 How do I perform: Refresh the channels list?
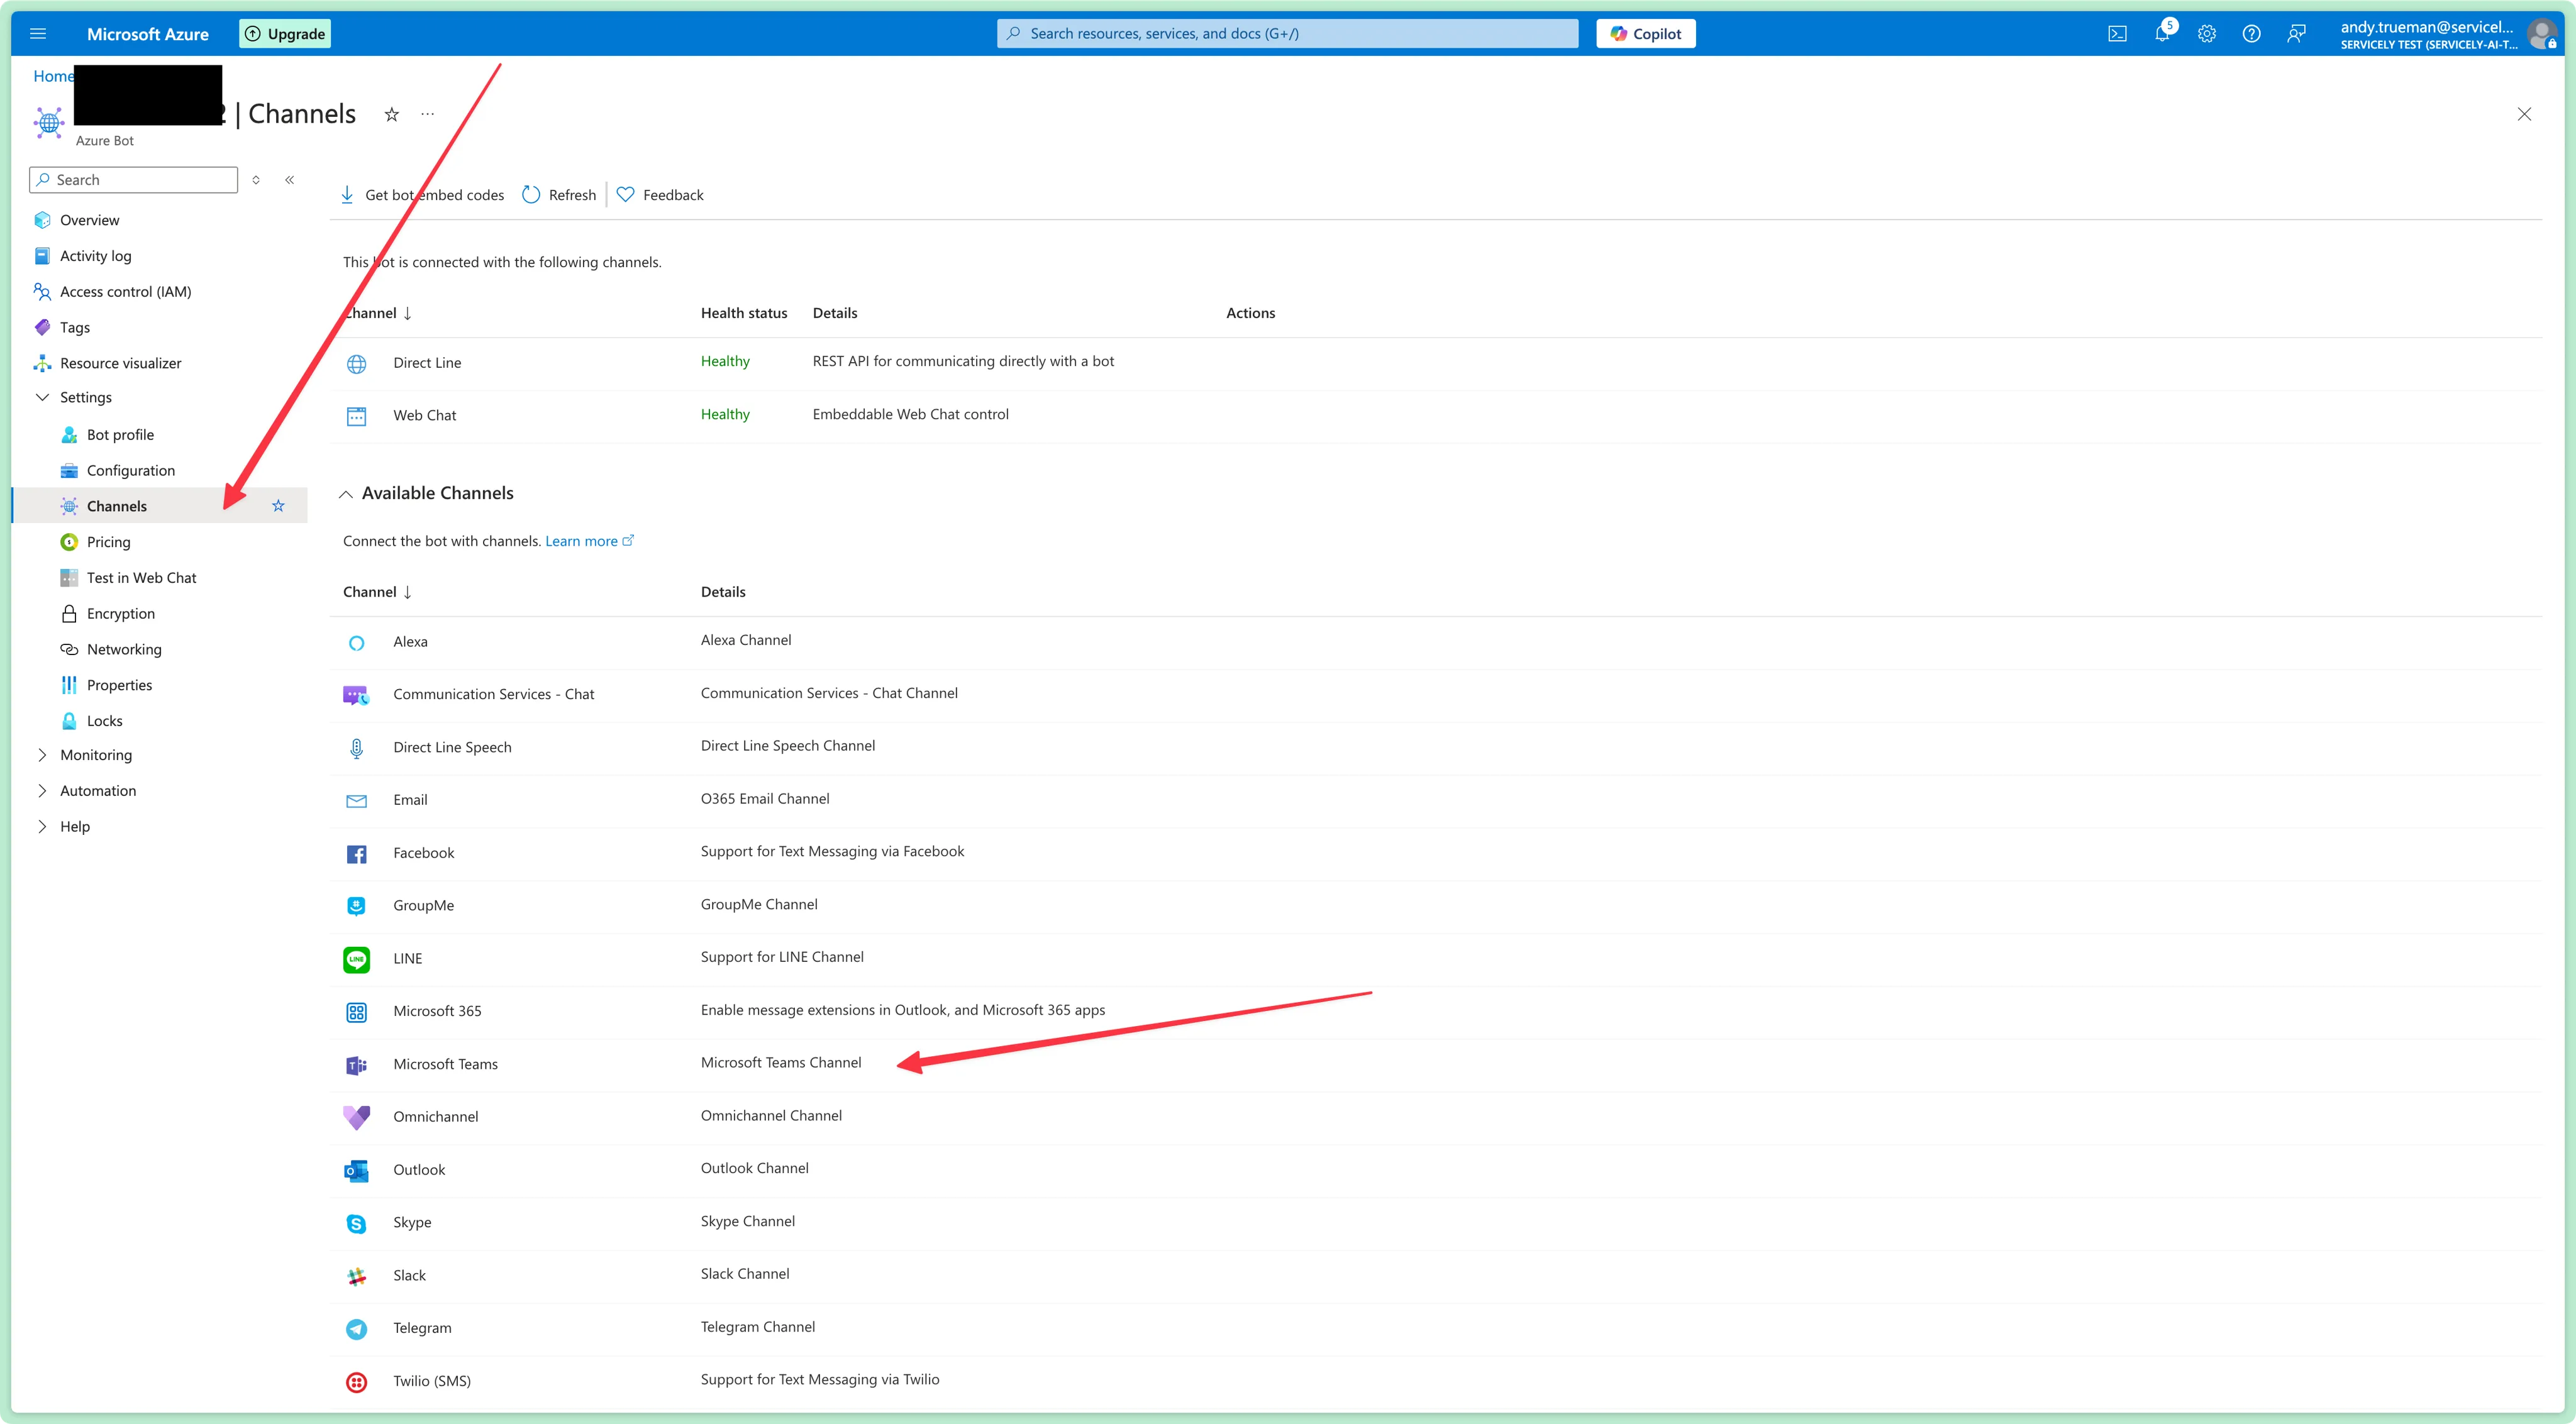(559, 195)
